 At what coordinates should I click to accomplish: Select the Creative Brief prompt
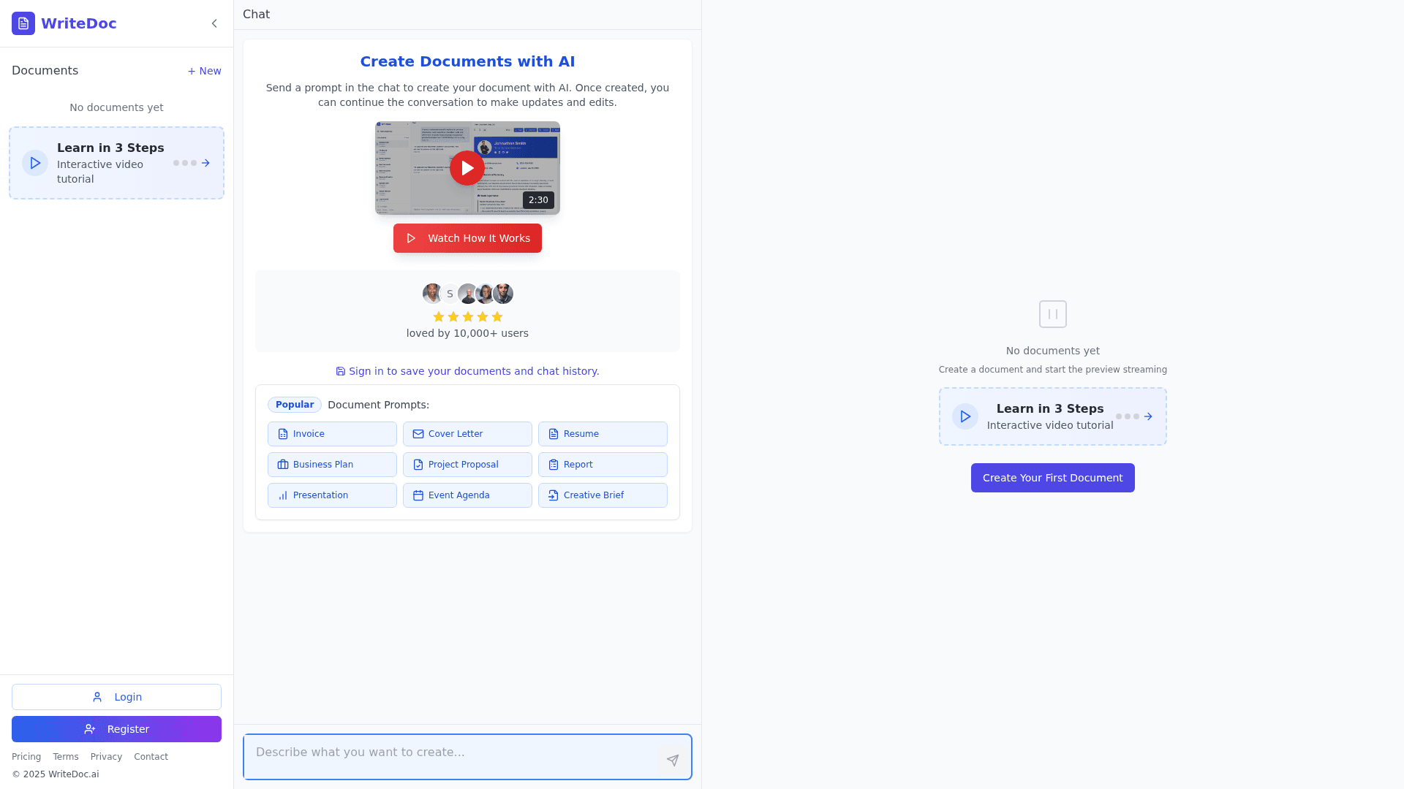coord(603,495)
